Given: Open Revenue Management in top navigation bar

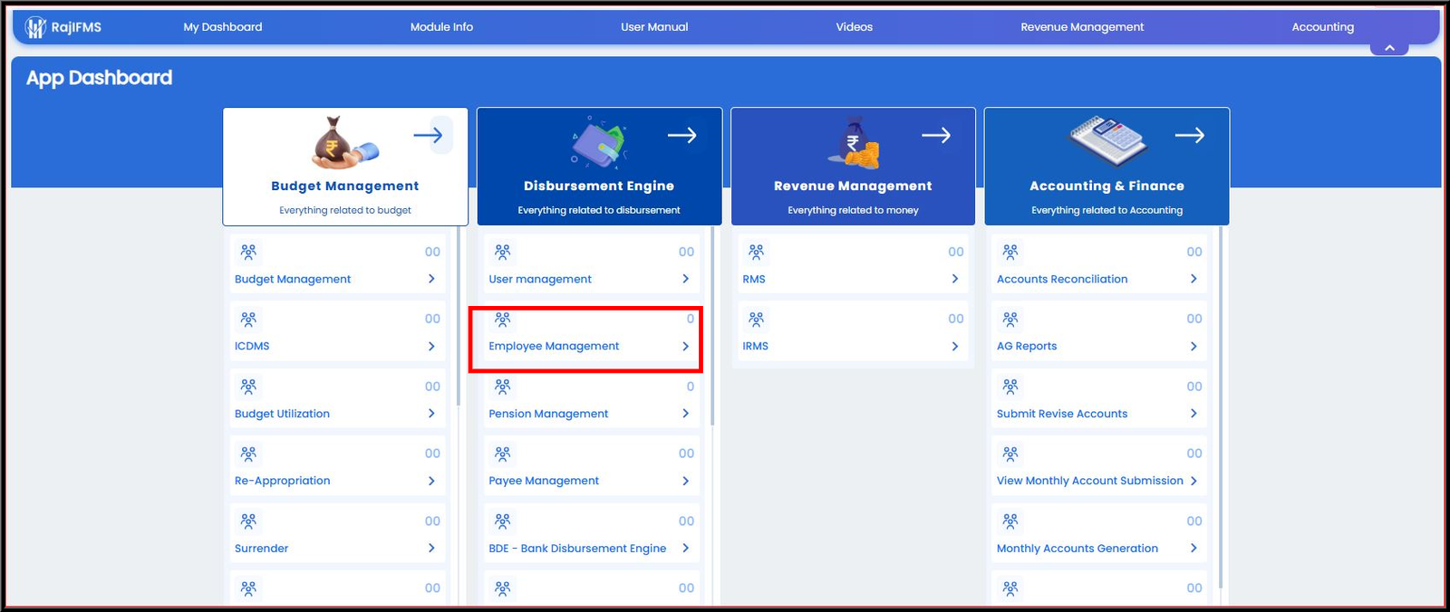Looking at the screenshot, I should (1082, 27).
